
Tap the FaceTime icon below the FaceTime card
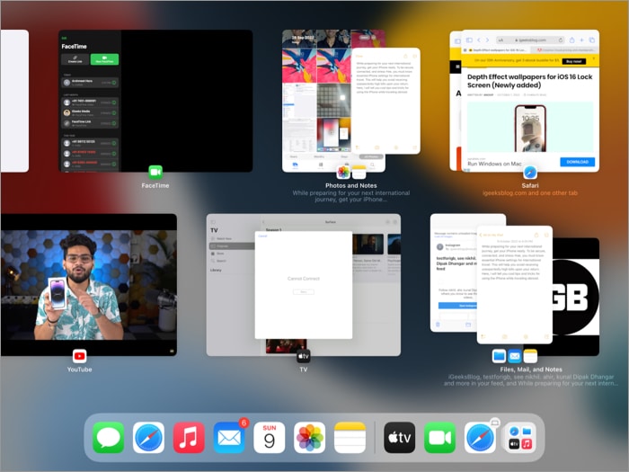pos(155,173)
